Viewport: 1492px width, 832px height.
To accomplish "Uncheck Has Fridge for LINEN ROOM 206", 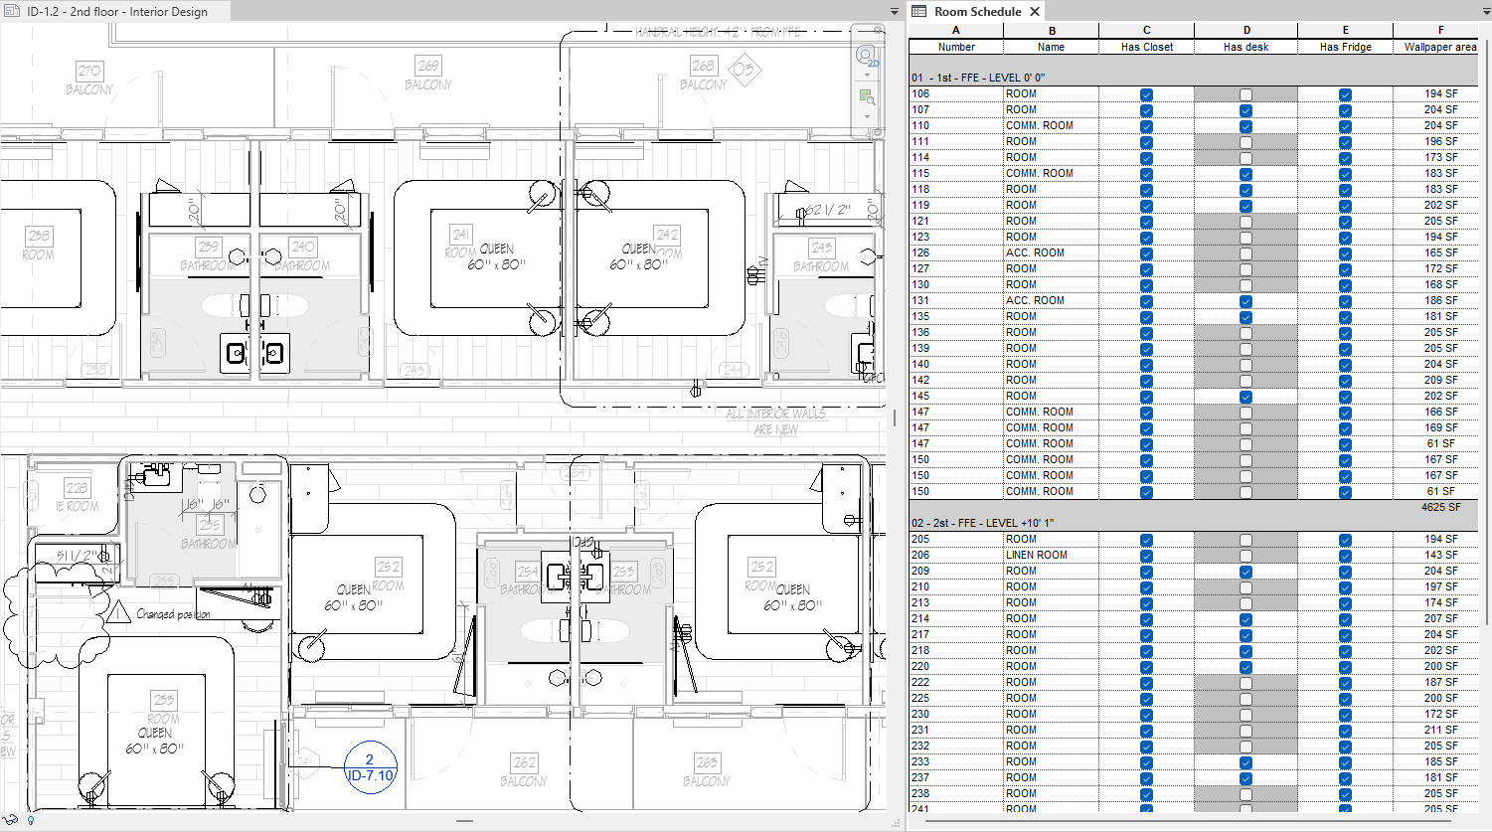I will click(x=1345, y=556).
